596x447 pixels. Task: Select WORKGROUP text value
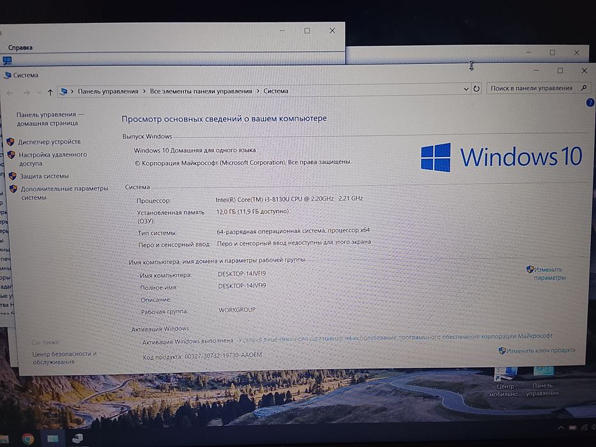237,310
